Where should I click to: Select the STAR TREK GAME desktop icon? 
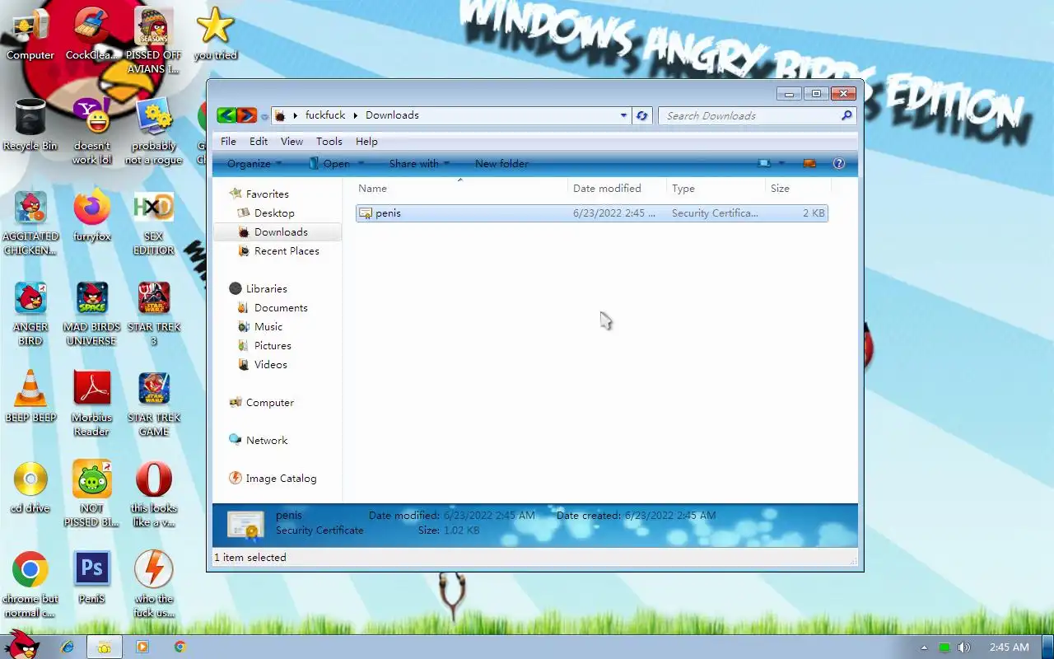pos(154,404)
